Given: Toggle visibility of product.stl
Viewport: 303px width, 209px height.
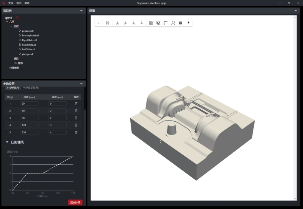Looking at the screenshot, I should (x=20, y=31).
